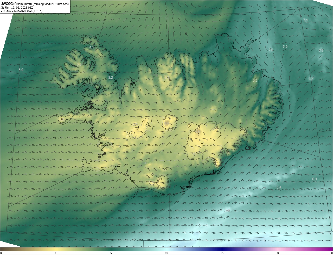Click the "15" tick label on the color scale
The image size is (333, 255).
[222, 253]
